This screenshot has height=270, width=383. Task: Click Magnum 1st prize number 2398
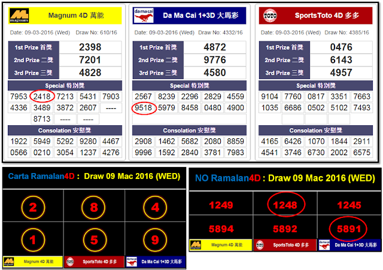tap(90, 47)
